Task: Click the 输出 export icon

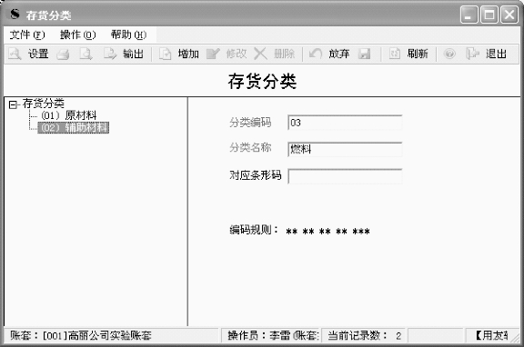Action: pyautogui.click(x=110, y=54)
